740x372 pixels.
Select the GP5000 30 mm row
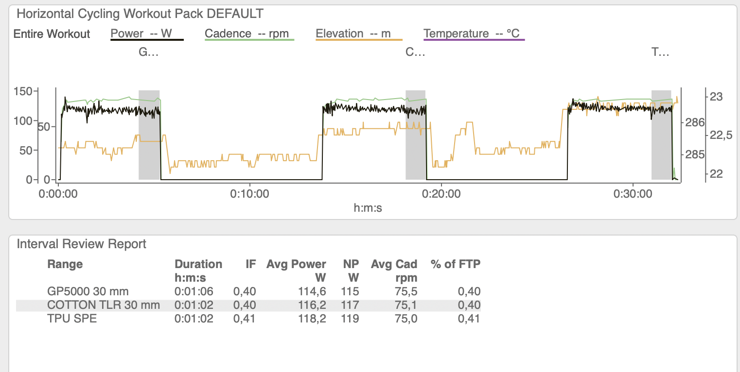click(248, 292)
